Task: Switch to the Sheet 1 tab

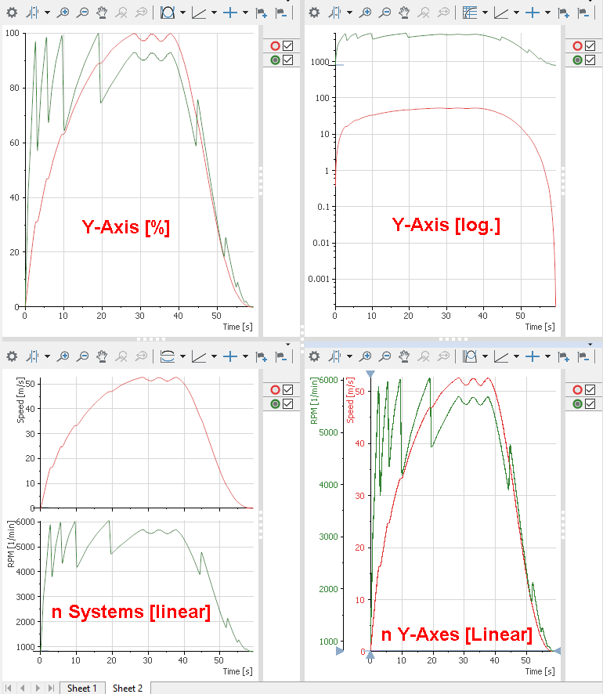Action: point(82,688)
